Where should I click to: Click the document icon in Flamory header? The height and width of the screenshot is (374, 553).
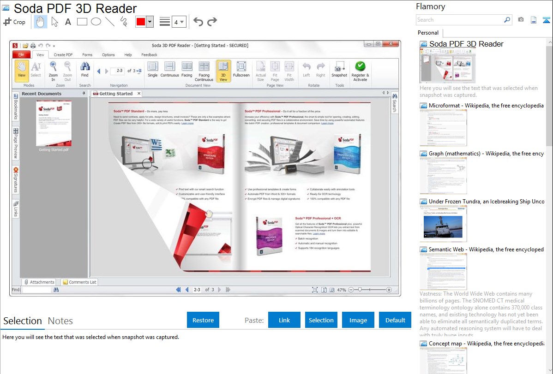(x=534, y=20)
